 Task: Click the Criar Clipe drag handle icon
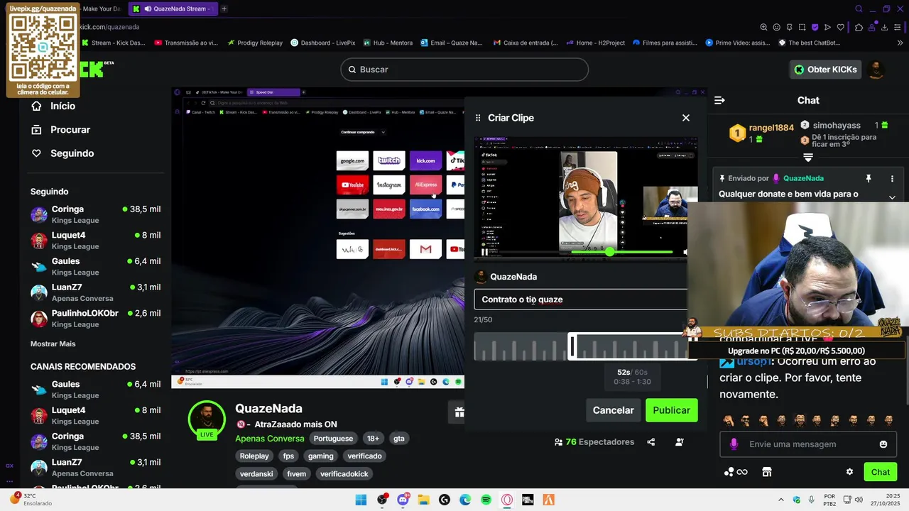tap(478, 118)
